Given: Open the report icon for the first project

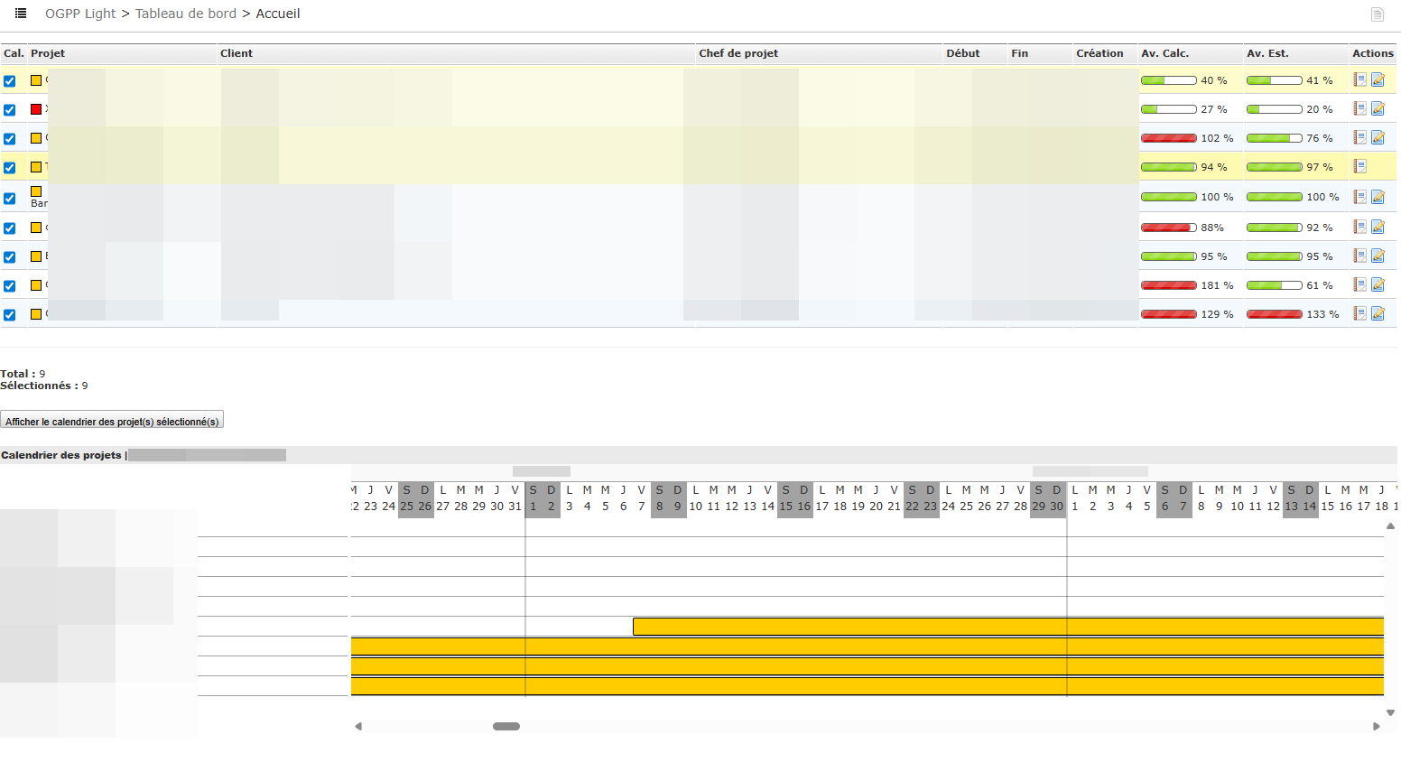Looking at the screenshot, I should [1359, 79].
